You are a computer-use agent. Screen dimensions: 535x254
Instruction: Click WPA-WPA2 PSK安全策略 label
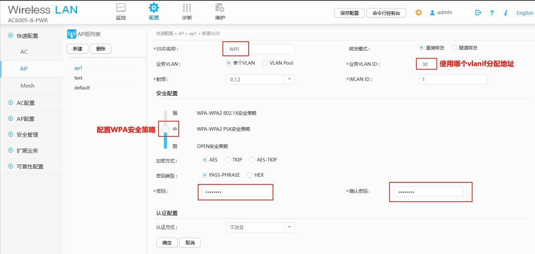coord(224,129)
